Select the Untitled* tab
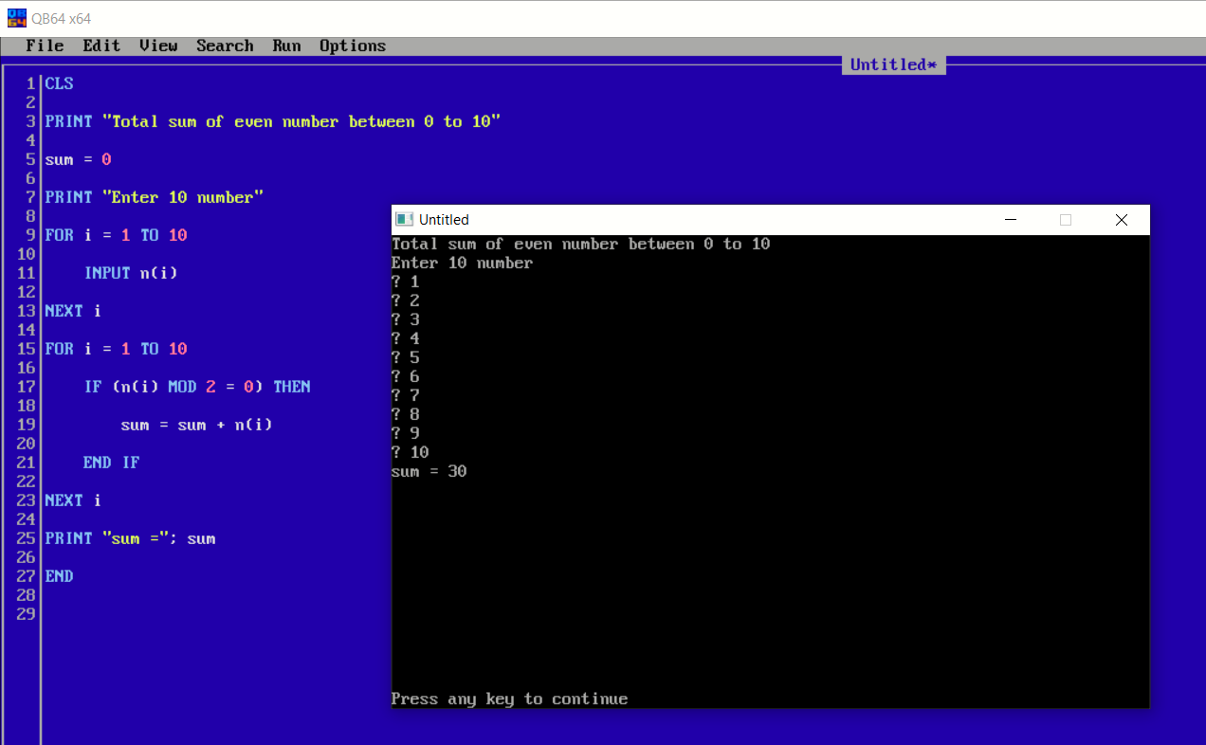Viewport: 1206px width, 745px height. (892, 64)
